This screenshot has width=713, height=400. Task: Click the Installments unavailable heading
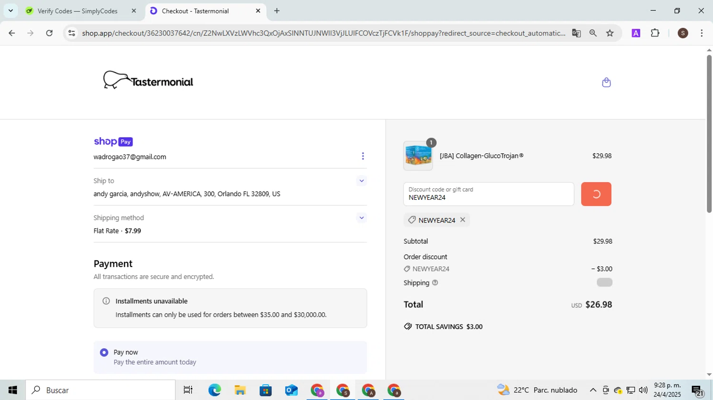pos(152,301)
